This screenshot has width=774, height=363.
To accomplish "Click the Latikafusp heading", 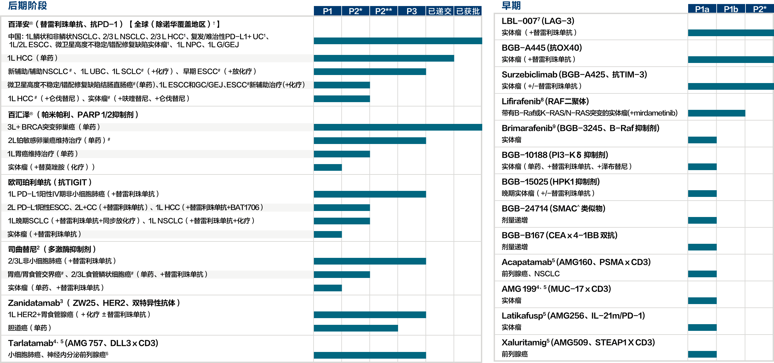I will click(573, 316).
